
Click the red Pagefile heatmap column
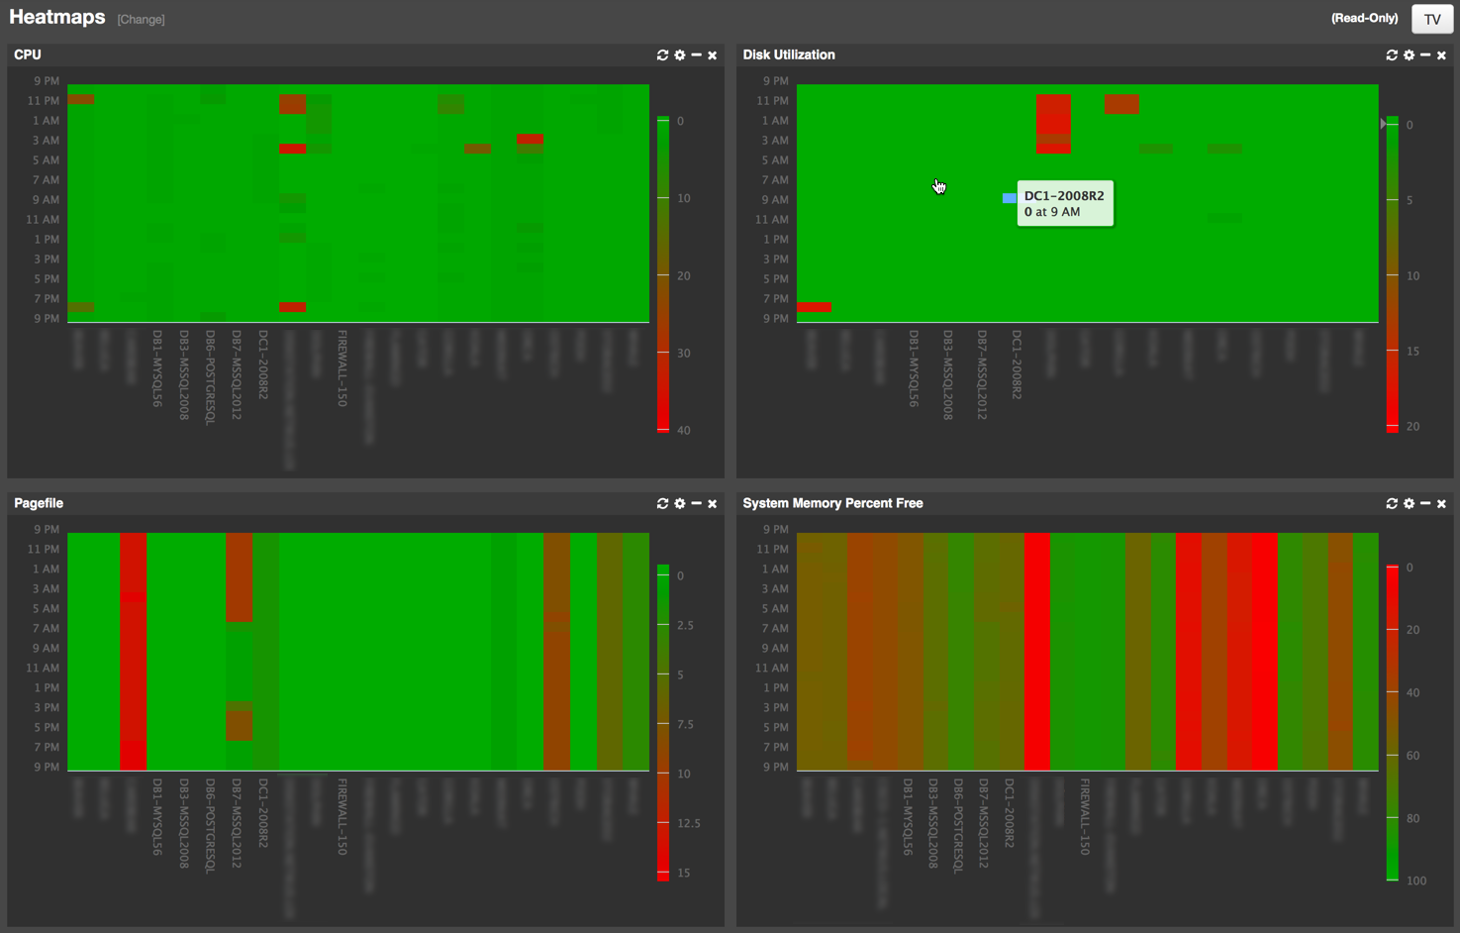coord(133,651)
